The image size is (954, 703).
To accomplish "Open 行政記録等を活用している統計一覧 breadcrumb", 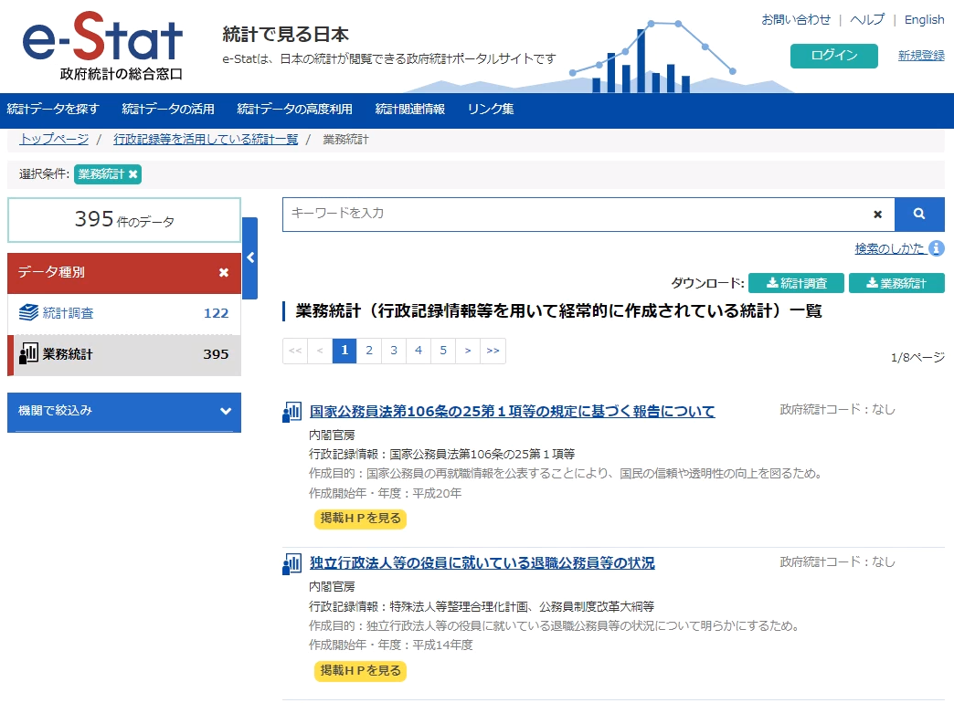I will 206,140.
